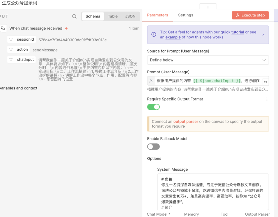Click the Execute step button
Image resolution: width=278 pixels, height=217 pixels.
pos(250,15)
